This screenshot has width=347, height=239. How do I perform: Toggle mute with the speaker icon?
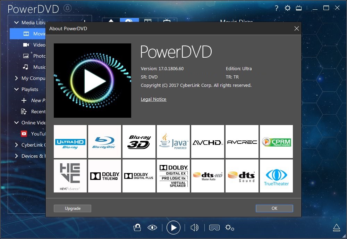click(x=194, y=228)
